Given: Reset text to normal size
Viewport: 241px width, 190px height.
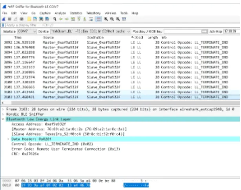Looking at the screenshot, I should click(118, 19).
